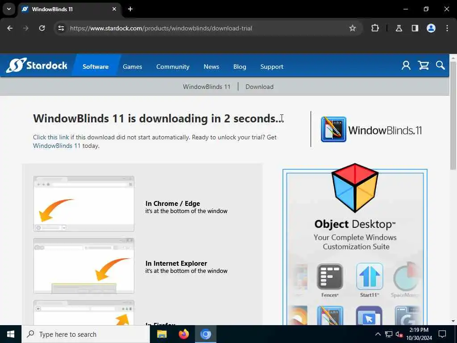
Task: Open the Community menu
Action: pos(173,67)
